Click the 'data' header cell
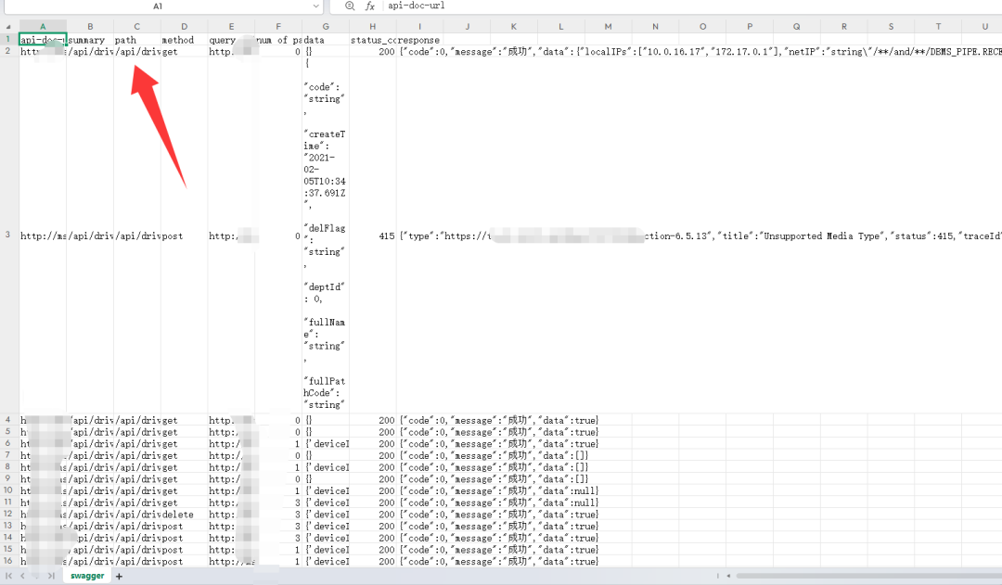Viewport: 1002px width, 585px height. coord(326,40)
